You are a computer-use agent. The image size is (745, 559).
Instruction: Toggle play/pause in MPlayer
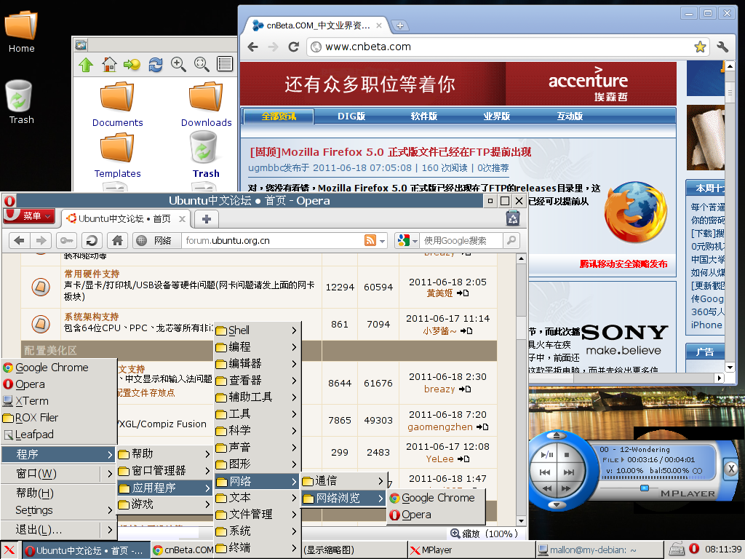tap(547, 455)
